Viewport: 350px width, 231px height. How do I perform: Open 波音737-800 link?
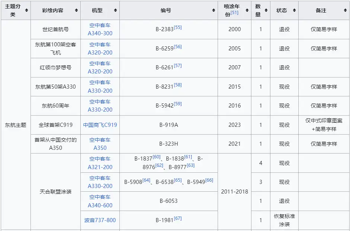point(100,220)
